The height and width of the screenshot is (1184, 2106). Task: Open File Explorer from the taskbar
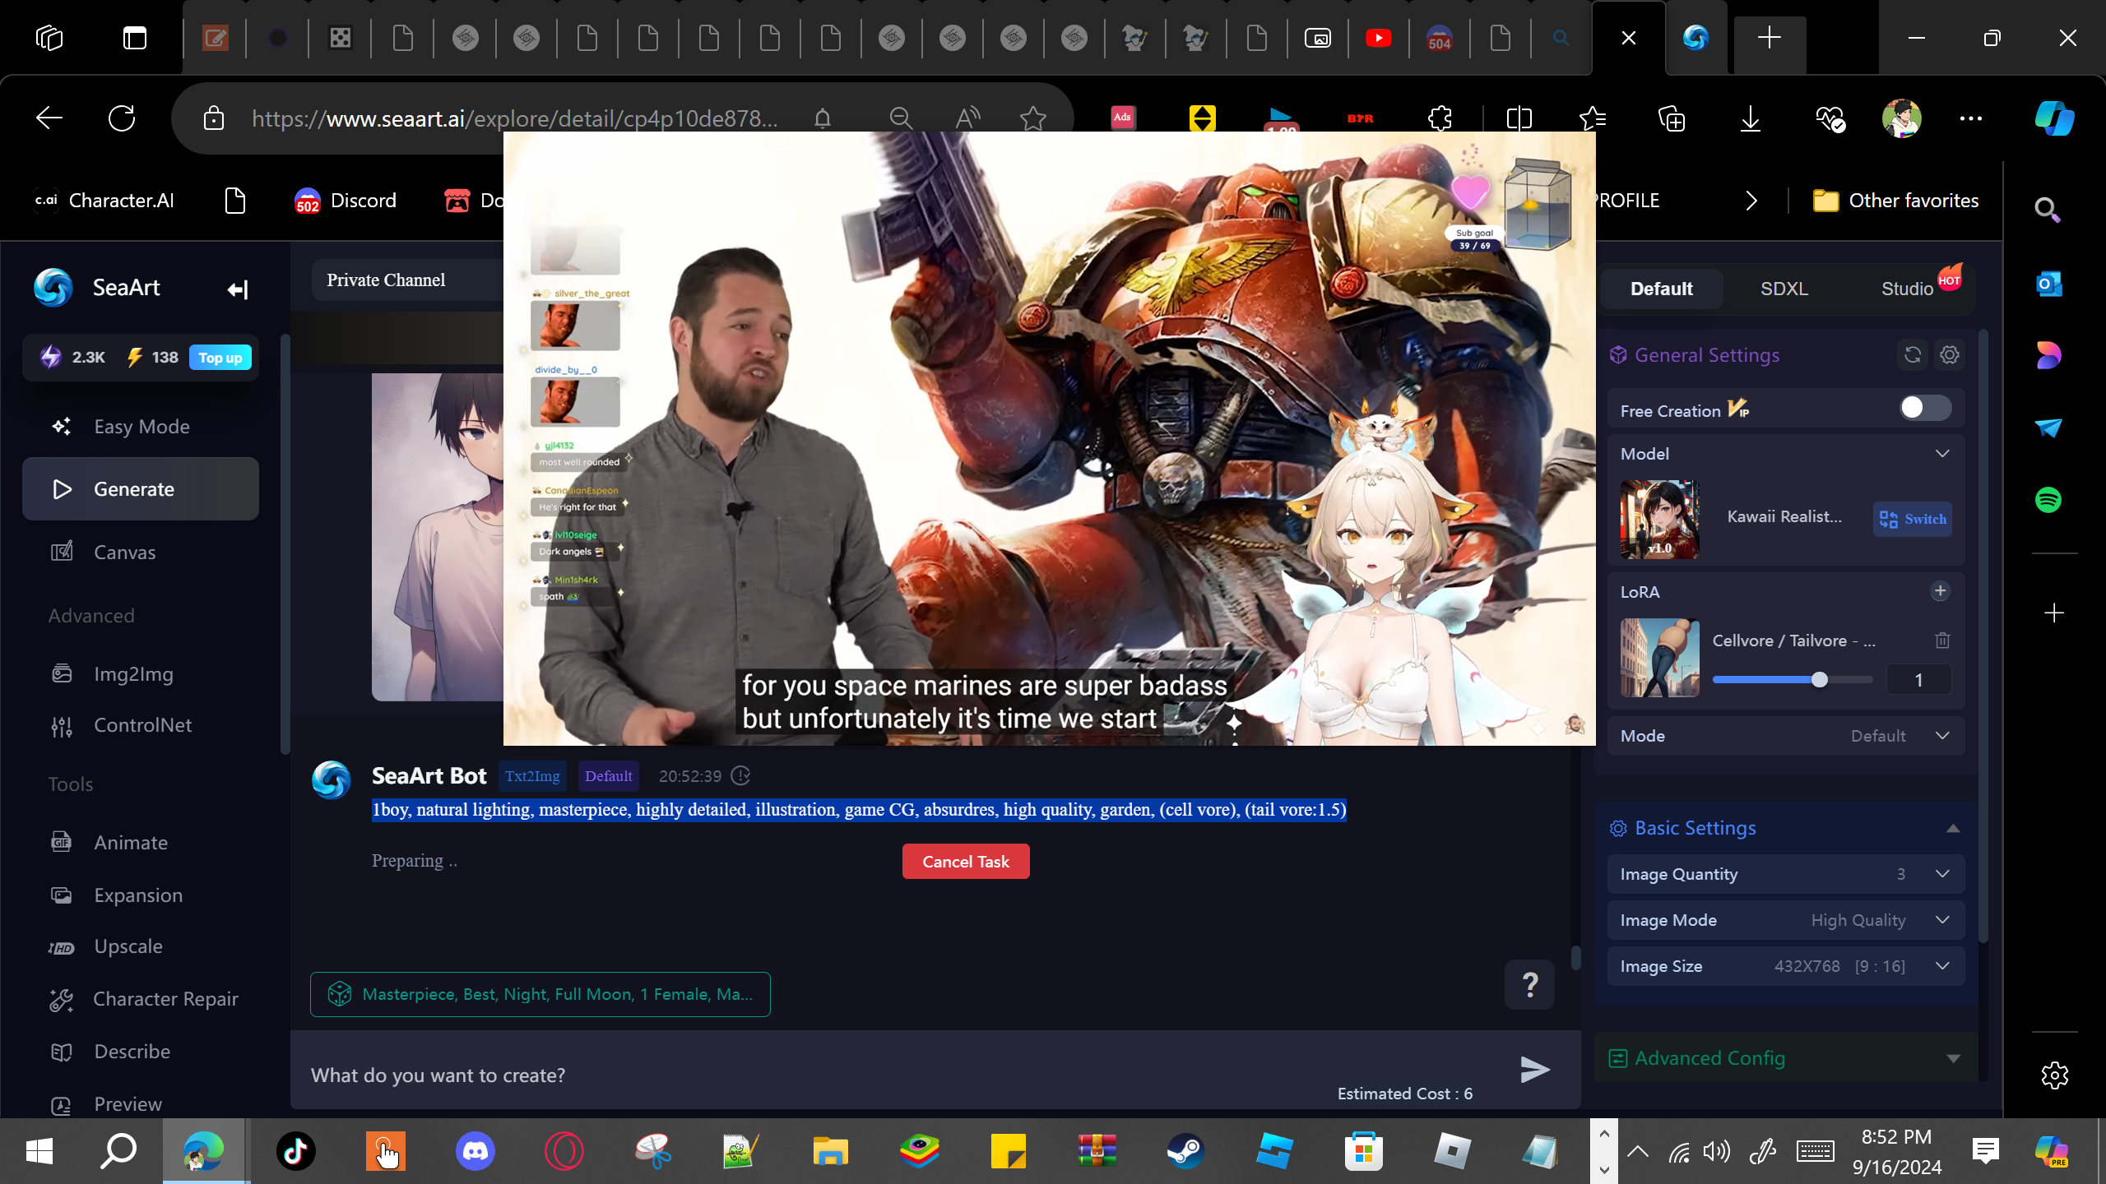[830, 1151]
